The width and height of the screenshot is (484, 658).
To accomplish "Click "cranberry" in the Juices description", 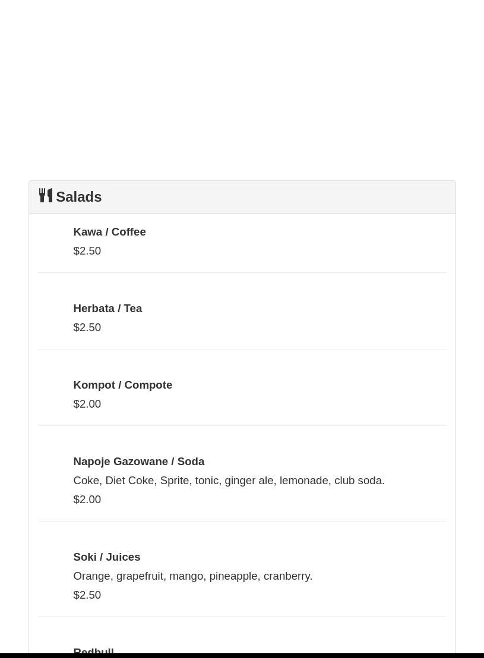I will coord(286,576).
